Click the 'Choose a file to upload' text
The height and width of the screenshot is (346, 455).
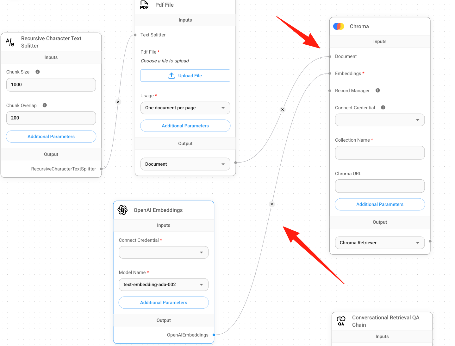click(165, 61)
